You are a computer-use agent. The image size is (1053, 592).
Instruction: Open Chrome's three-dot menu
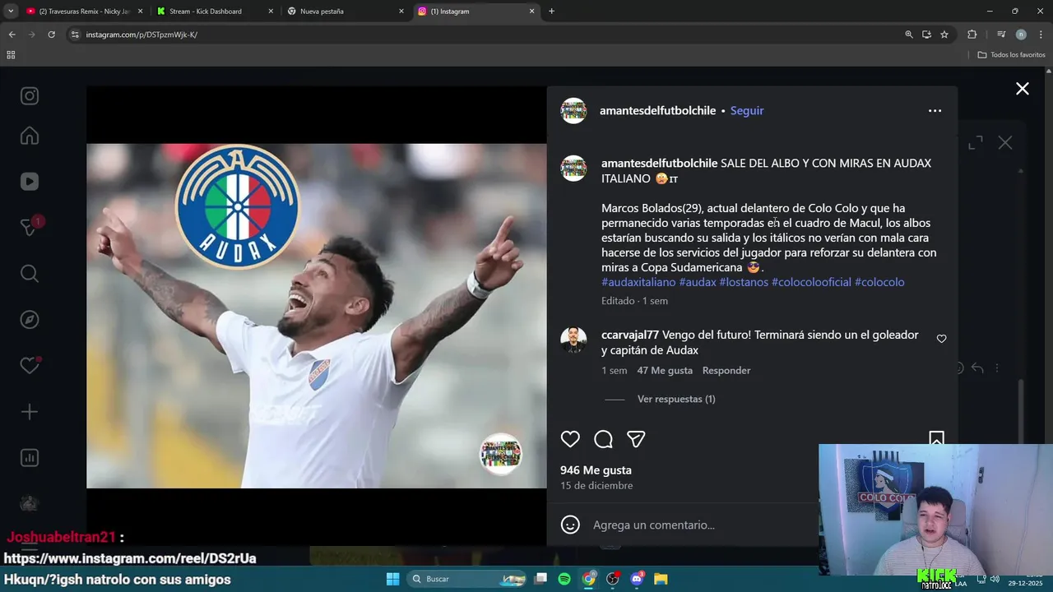(x=1041, y=35)
